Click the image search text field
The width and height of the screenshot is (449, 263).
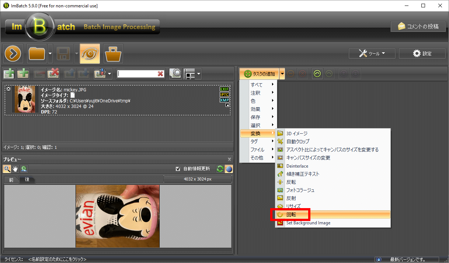[x=137, y=74]
